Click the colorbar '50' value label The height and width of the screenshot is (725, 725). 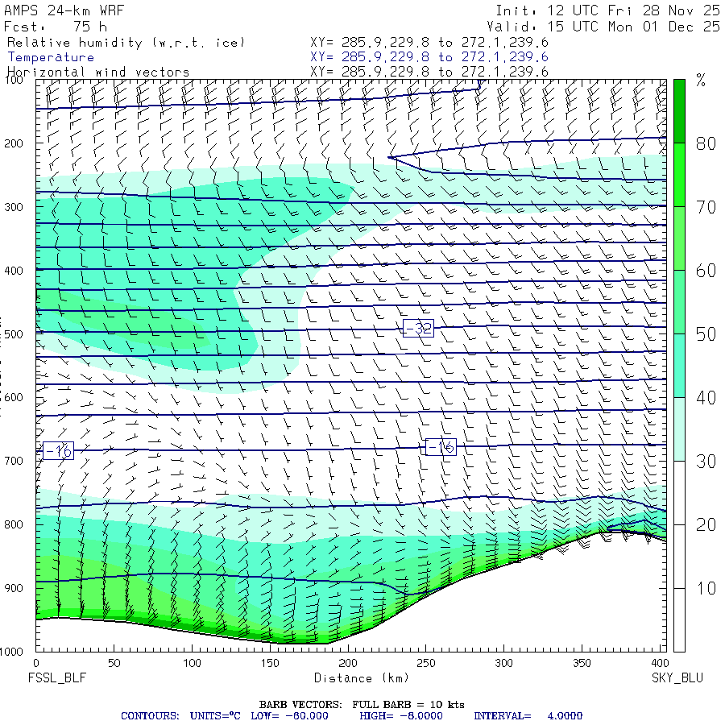pos(706,334)
